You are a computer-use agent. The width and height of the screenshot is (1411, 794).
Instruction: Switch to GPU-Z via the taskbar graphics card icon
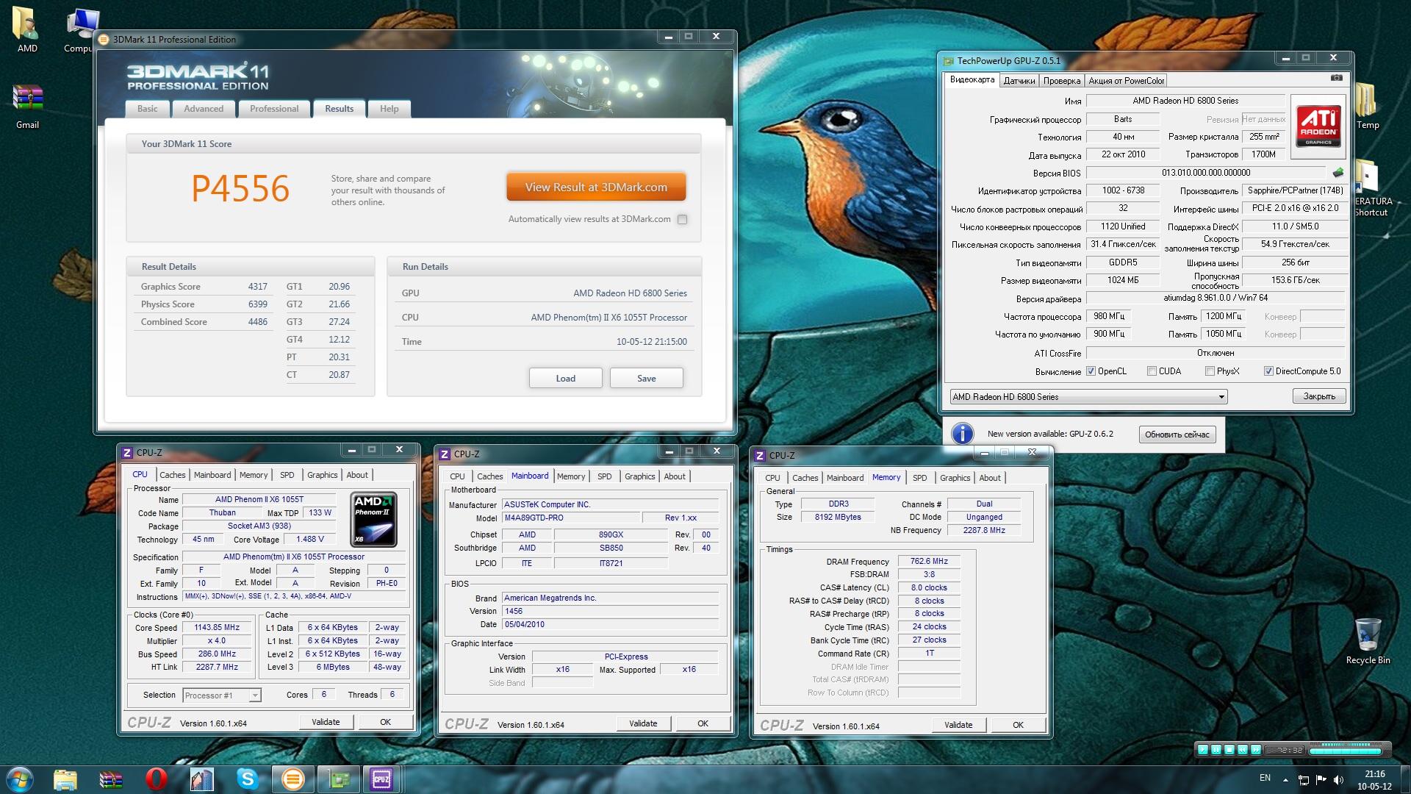pos(339,779)
